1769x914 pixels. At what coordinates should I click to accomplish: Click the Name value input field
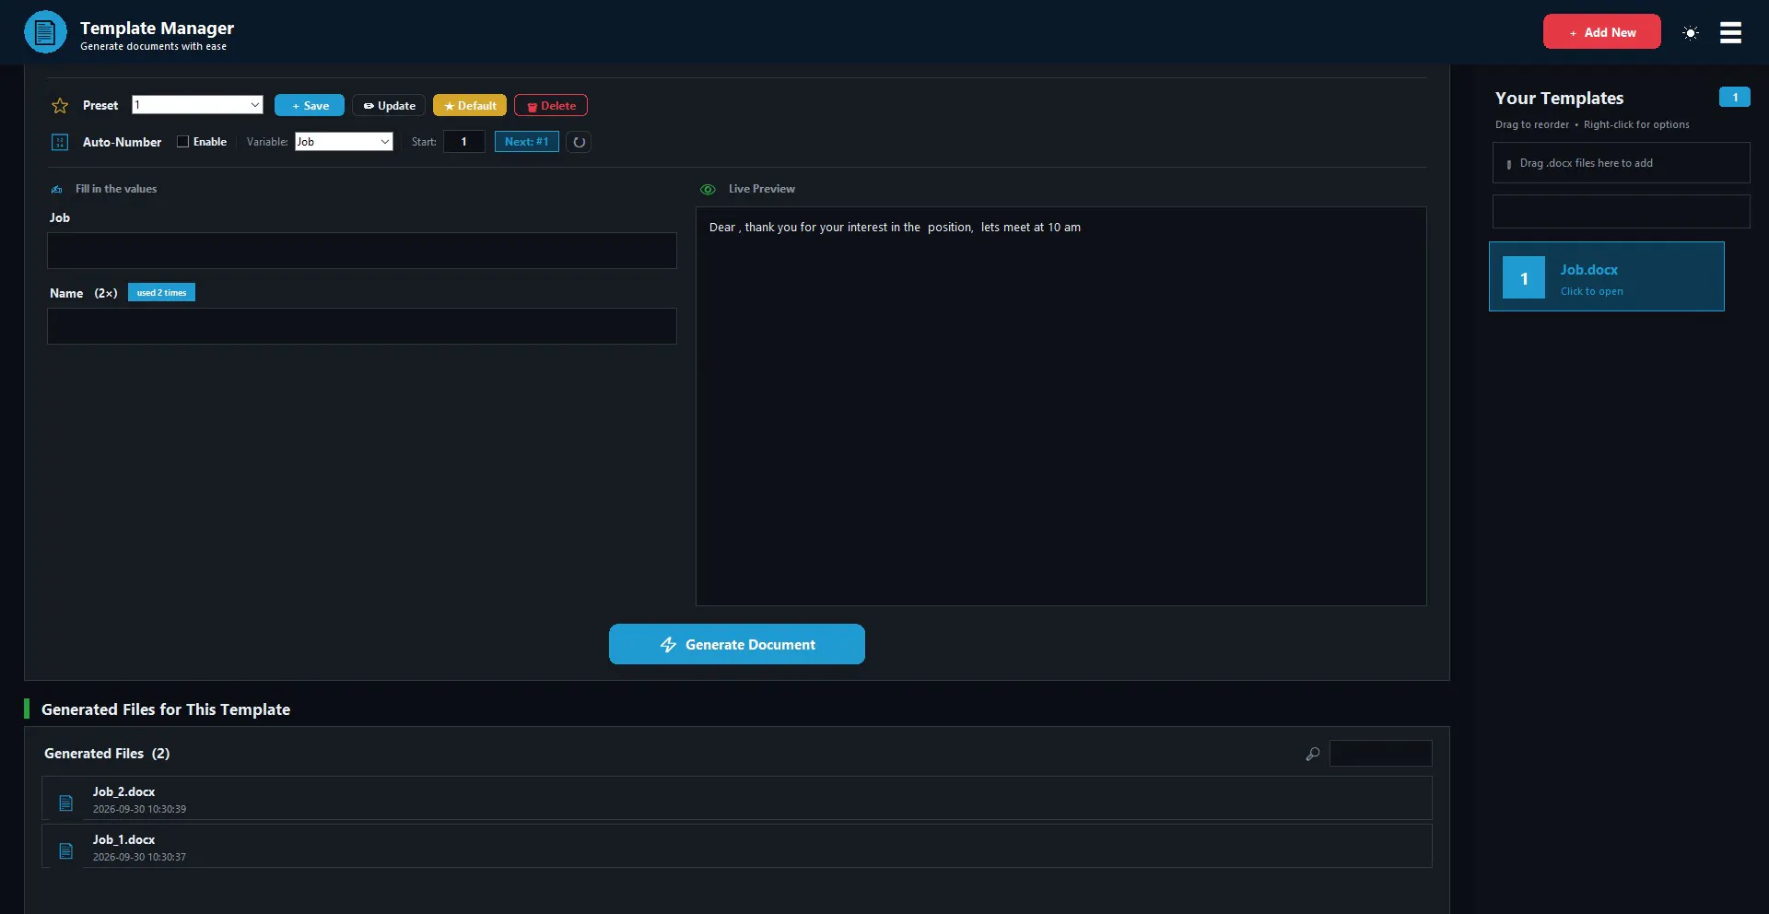(362, 326)
